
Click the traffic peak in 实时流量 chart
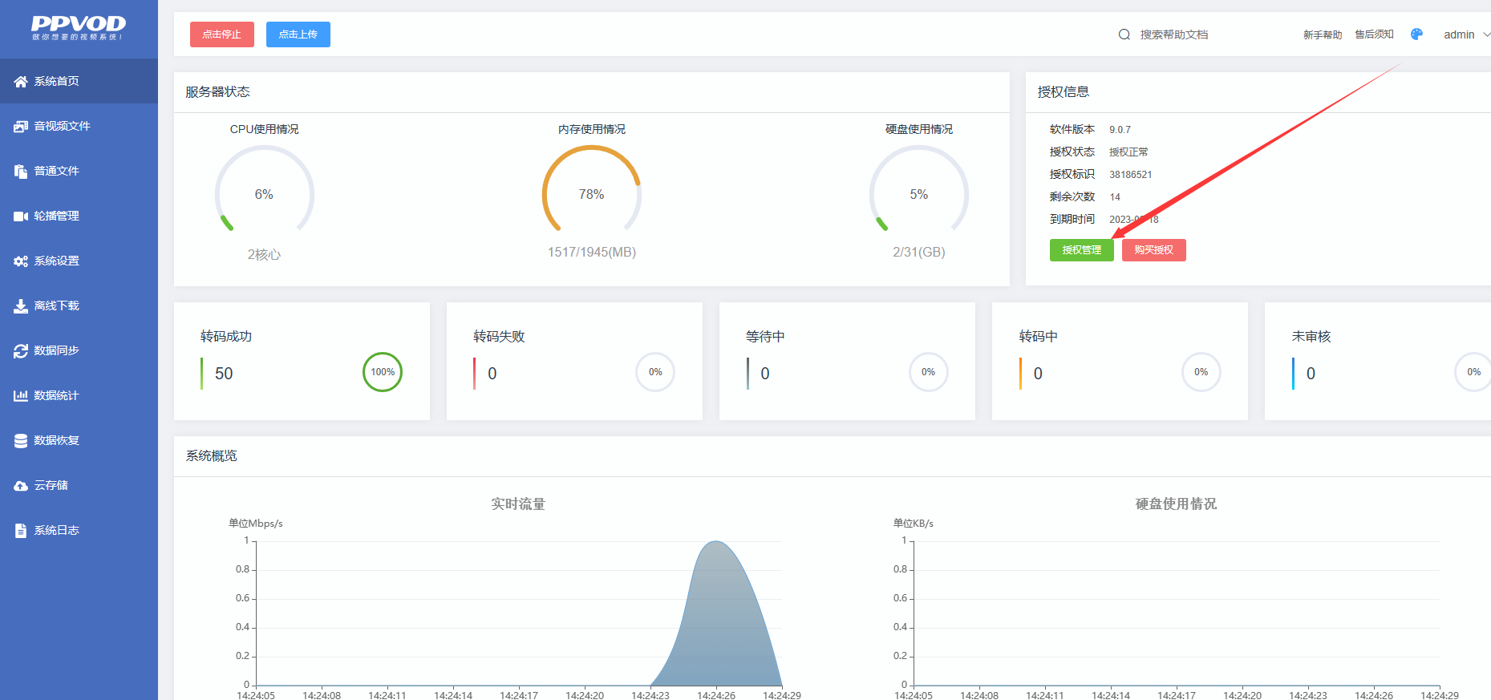point(716,543)
